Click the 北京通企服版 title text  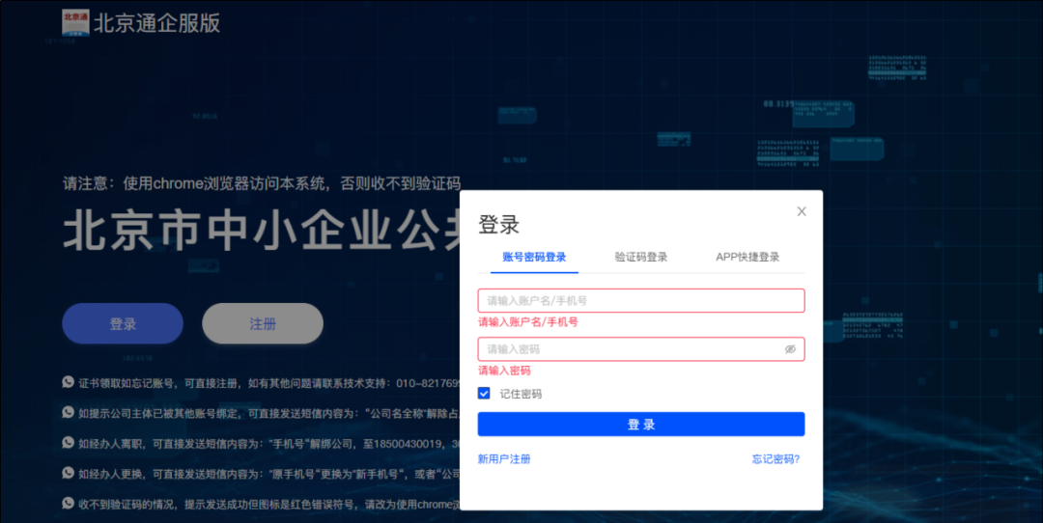(157, 23)
